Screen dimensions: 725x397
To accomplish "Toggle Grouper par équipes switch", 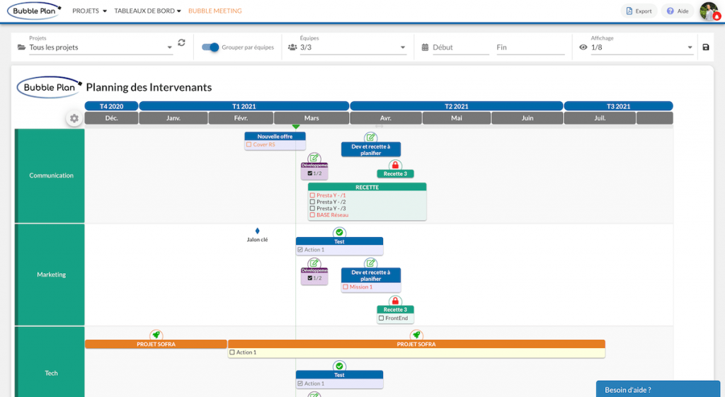I will click(210, 47).
